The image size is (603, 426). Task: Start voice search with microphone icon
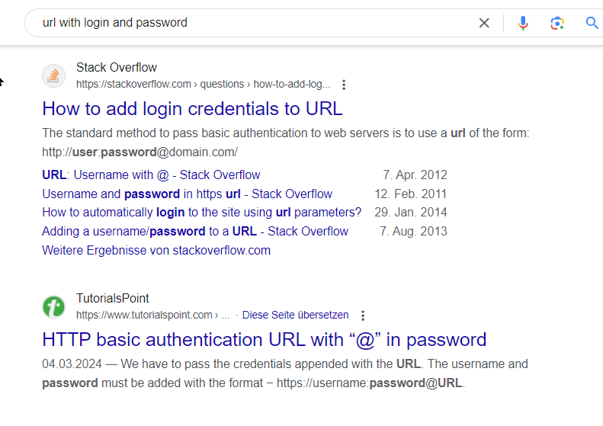(x=523, y=23)
